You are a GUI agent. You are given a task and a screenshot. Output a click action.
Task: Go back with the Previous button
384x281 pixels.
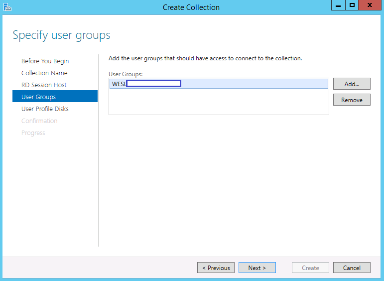[216, 268]
